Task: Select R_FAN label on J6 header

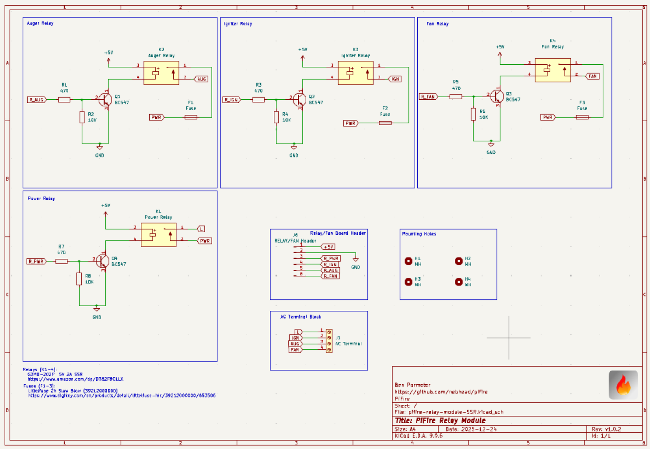Action: (330, 276)
